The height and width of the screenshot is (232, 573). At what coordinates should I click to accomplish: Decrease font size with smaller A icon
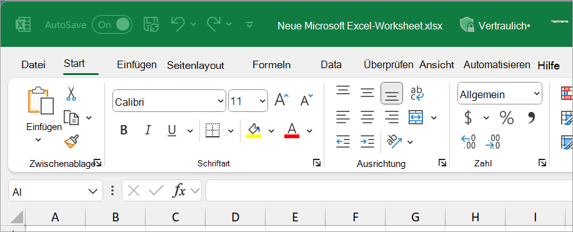pos(306,100)
